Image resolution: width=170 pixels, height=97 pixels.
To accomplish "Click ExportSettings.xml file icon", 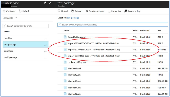I will pos(65,37).
